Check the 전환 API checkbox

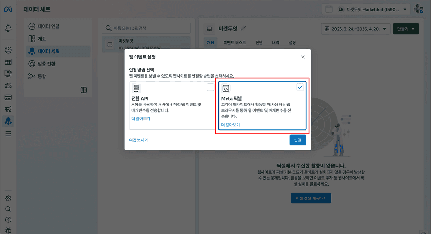pyautogui.click(x=210, y=87)
